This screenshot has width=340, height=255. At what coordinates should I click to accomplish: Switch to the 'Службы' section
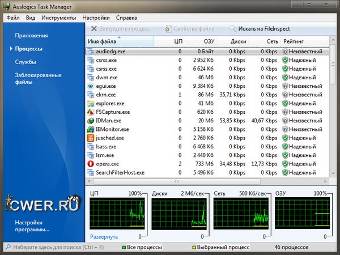25,62
